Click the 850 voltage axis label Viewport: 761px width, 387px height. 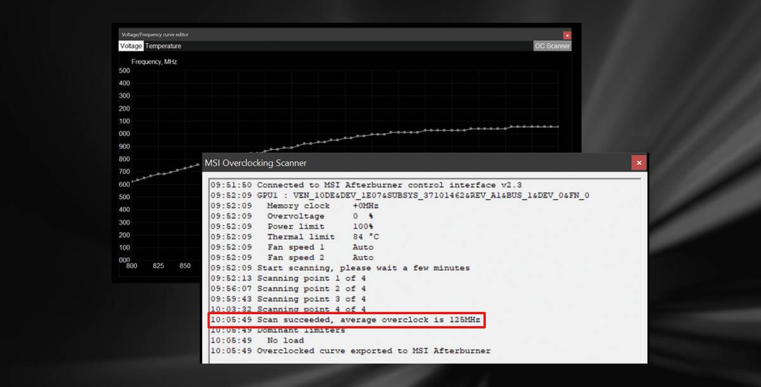(x=185, y=266)
